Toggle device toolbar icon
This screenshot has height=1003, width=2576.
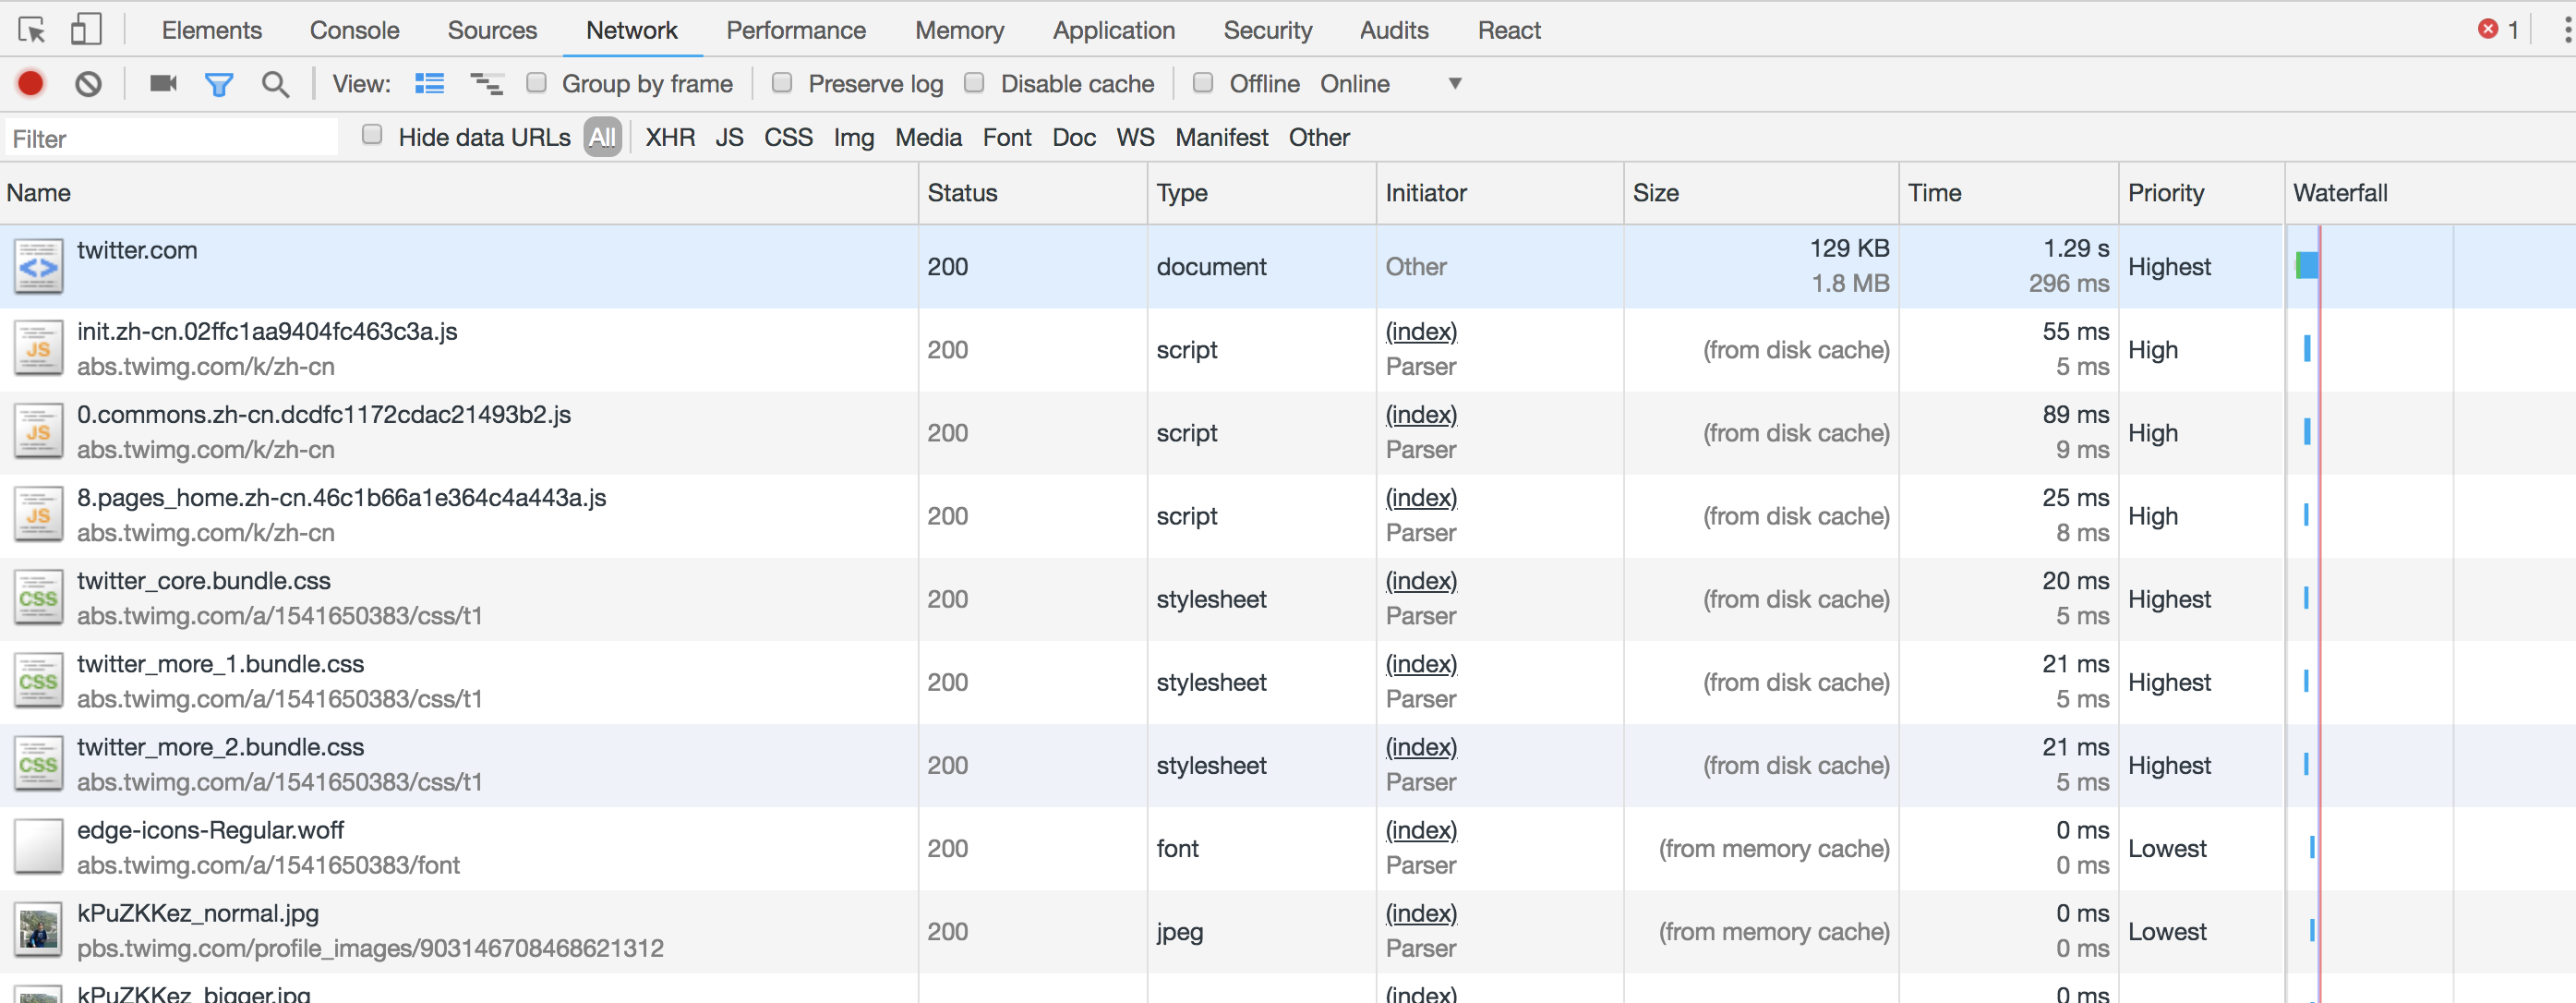[86, 30]
